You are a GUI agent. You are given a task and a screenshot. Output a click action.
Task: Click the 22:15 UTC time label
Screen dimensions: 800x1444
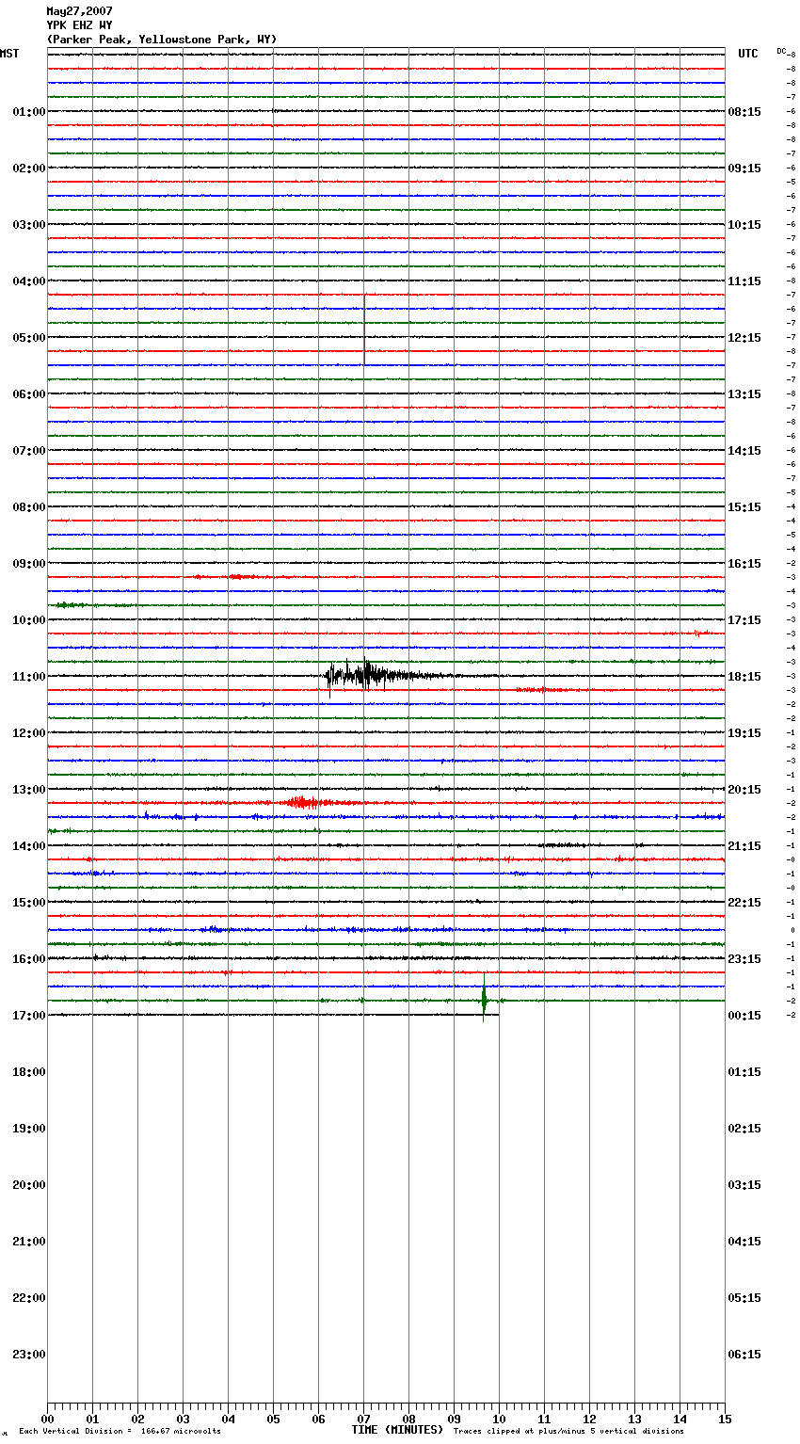point(744,903)
